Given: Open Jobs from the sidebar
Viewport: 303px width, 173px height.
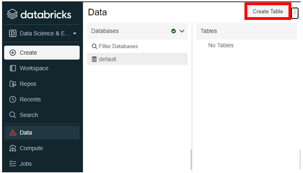Looking at the screenshot, I should [42, 164].
